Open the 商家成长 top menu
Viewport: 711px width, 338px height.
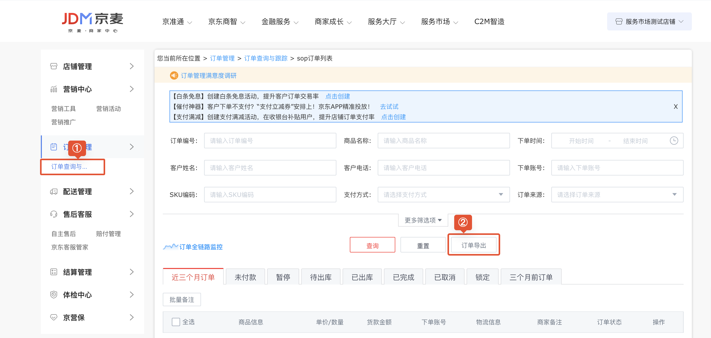tap(333, 21)
